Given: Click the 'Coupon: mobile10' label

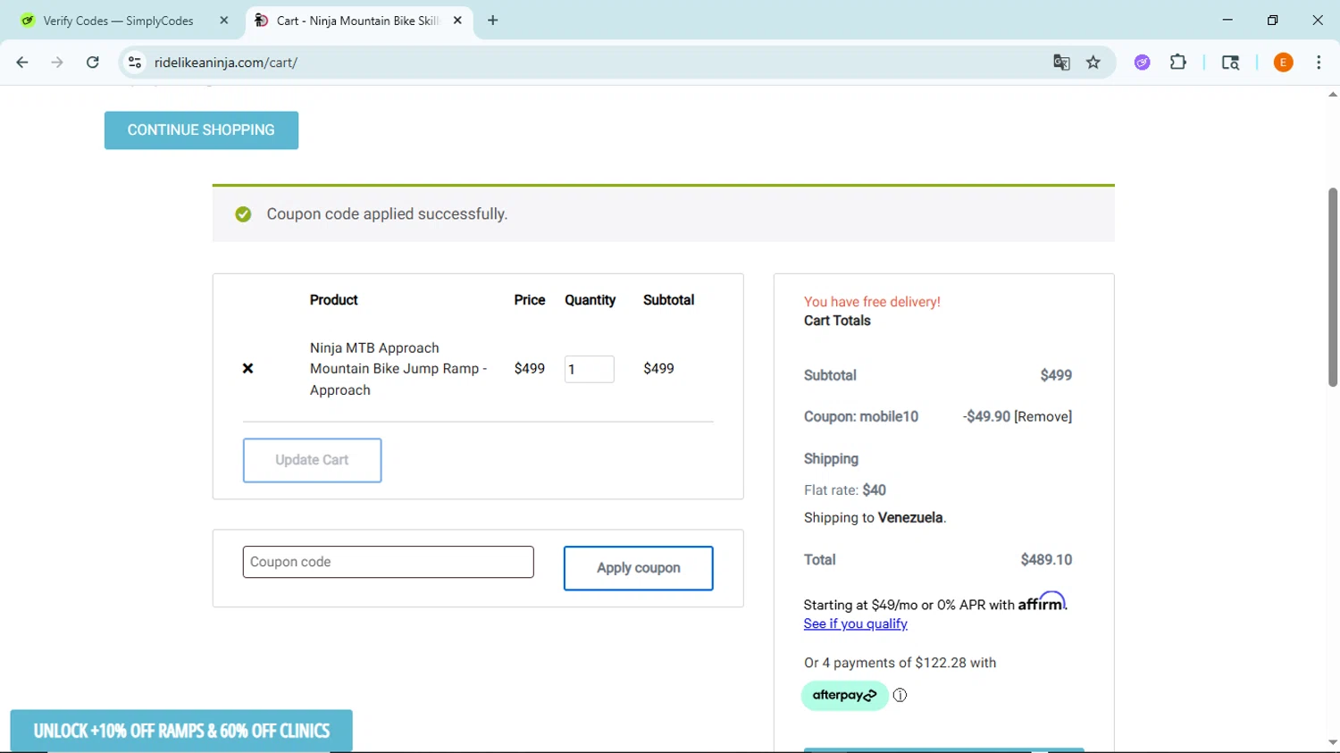Looking at the screenshot, I should pos(861,417).
